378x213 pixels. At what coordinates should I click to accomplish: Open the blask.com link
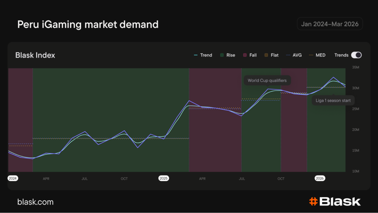(35, 202)
